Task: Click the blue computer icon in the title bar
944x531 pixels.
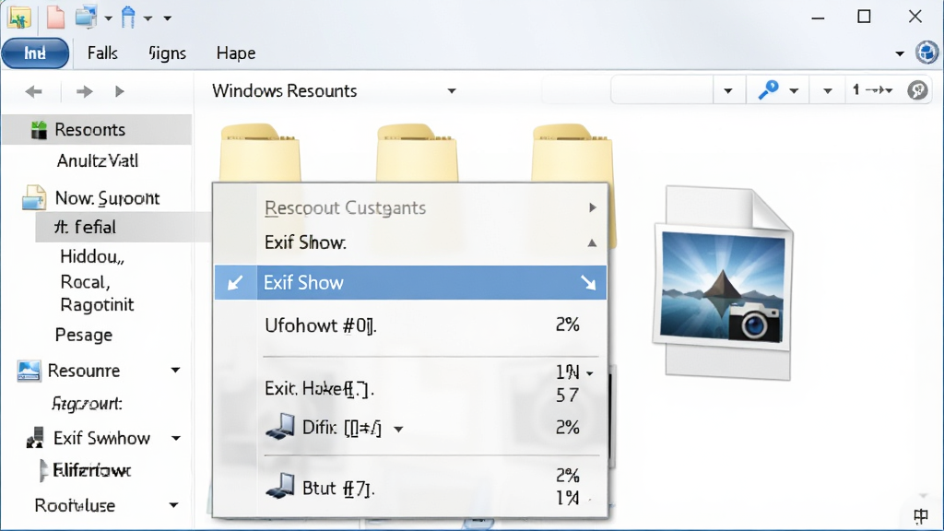Action: 87,17
